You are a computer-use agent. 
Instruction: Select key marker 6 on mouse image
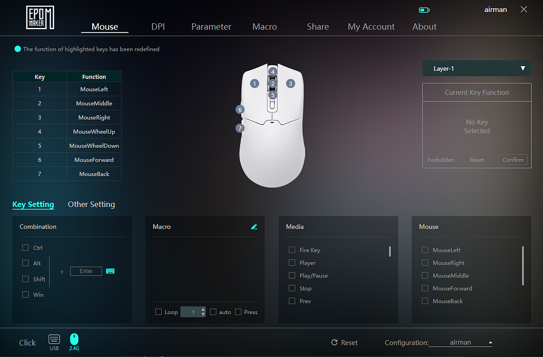240,110
